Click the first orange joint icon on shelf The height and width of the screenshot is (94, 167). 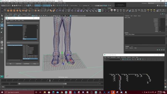click(8, 10)
